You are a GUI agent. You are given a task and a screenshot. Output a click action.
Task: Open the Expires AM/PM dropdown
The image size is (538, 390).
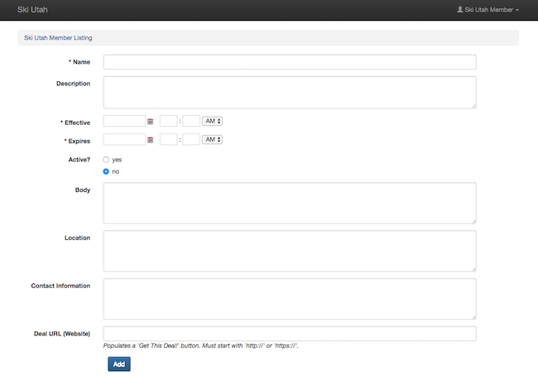tap(213, 140)
